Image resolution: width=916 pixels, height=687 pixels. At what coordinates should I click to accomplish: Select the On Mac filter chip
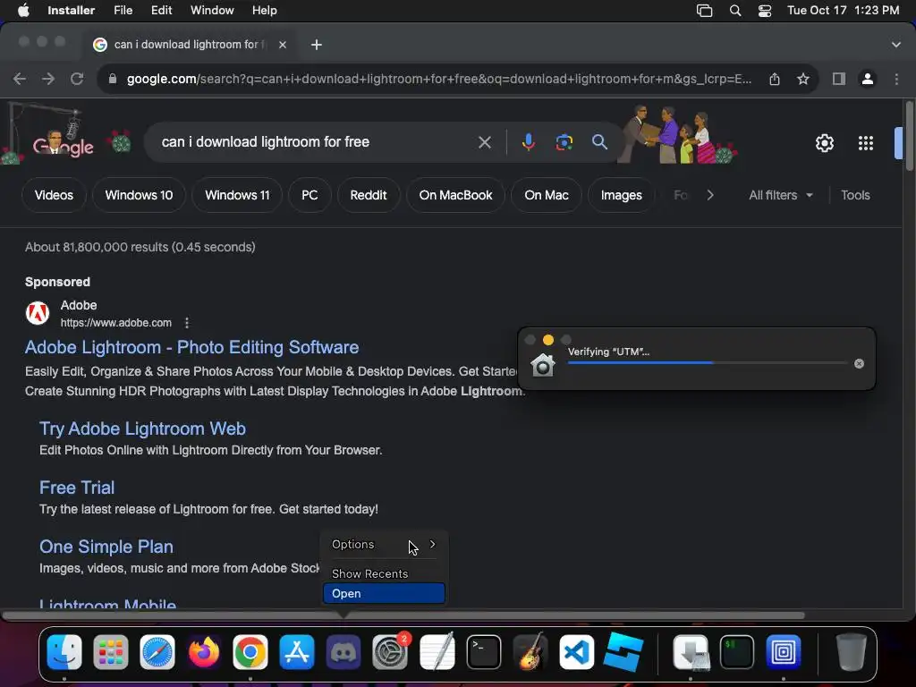coord(547,195)
